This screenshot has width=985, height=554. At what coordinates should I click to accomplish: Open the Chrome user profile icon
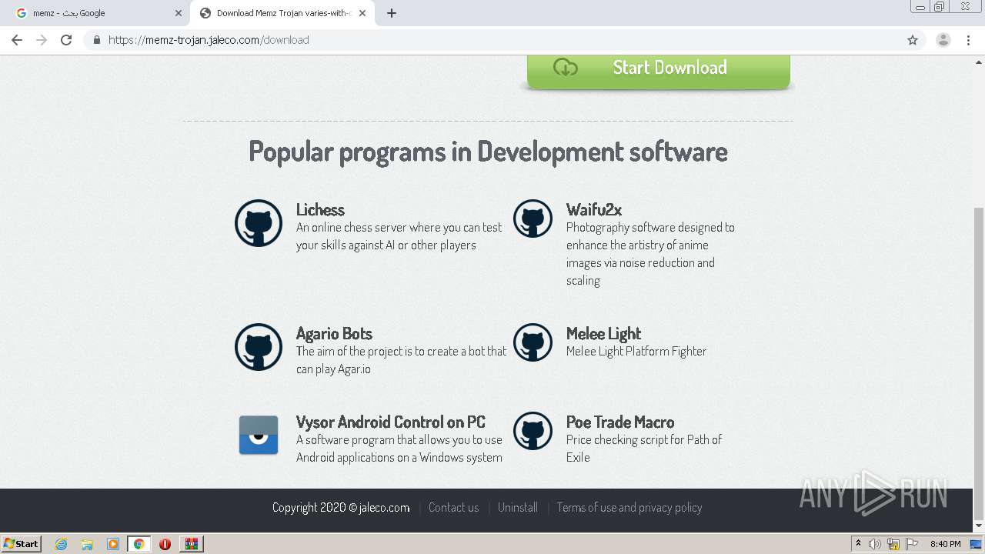[x=943, y=40]
